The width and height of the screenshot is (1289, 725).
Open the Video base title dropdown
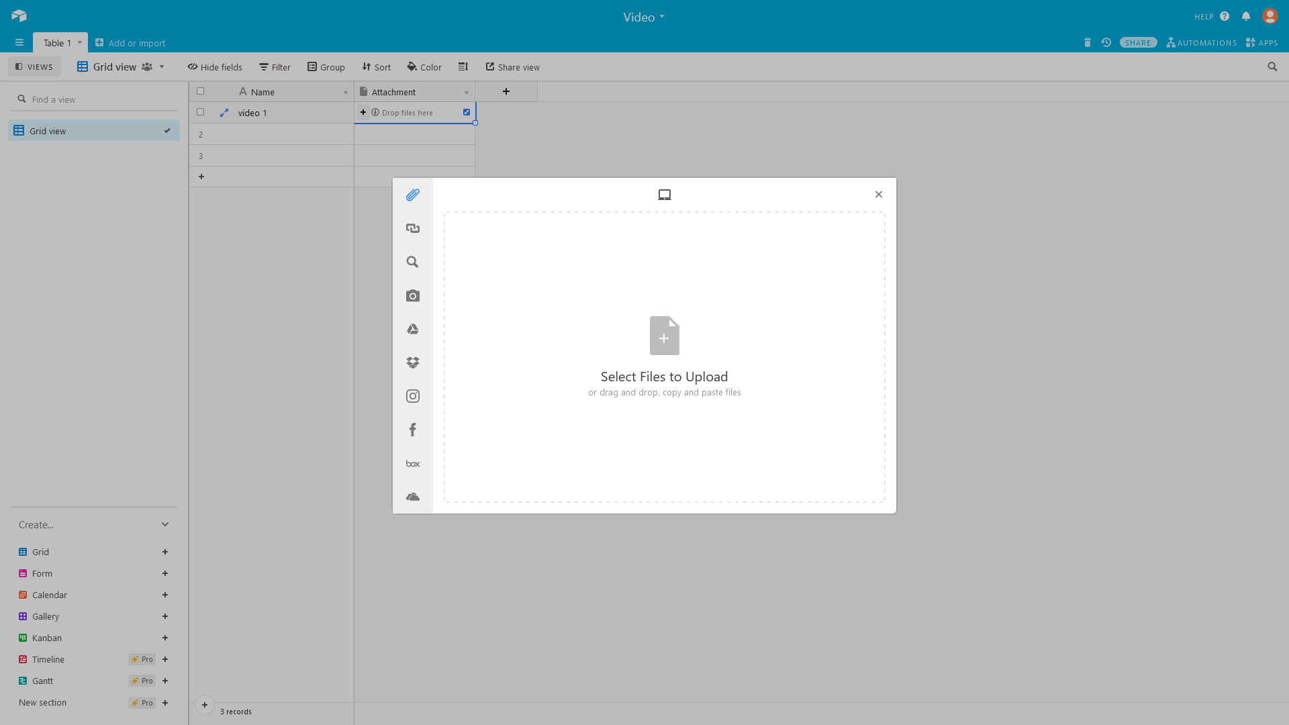[644, 17]
